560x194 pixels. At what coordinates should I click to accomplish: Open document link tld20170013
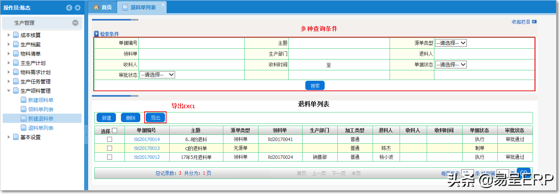(x=147, y=148)
